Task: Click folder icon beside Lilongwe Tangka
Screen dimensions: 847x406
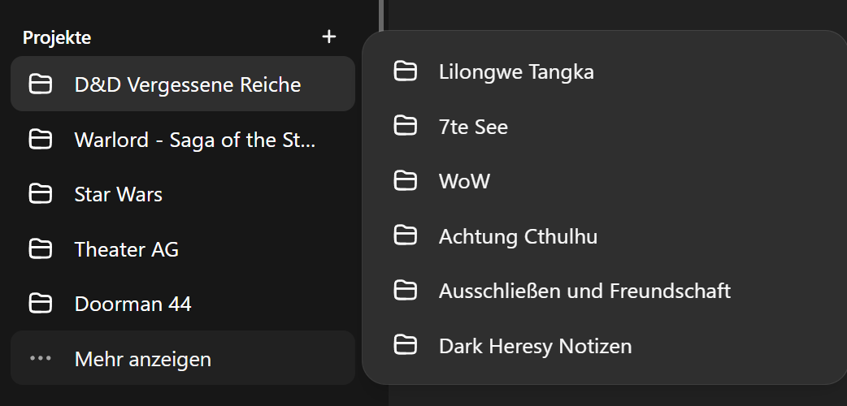Action: coord(405,71)
